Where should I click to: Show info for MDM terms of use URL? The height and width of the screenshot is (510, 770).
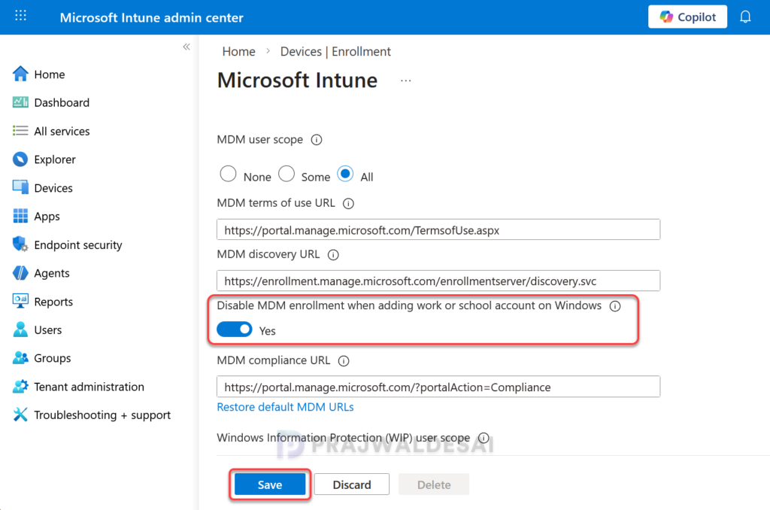tap(348, 203)
